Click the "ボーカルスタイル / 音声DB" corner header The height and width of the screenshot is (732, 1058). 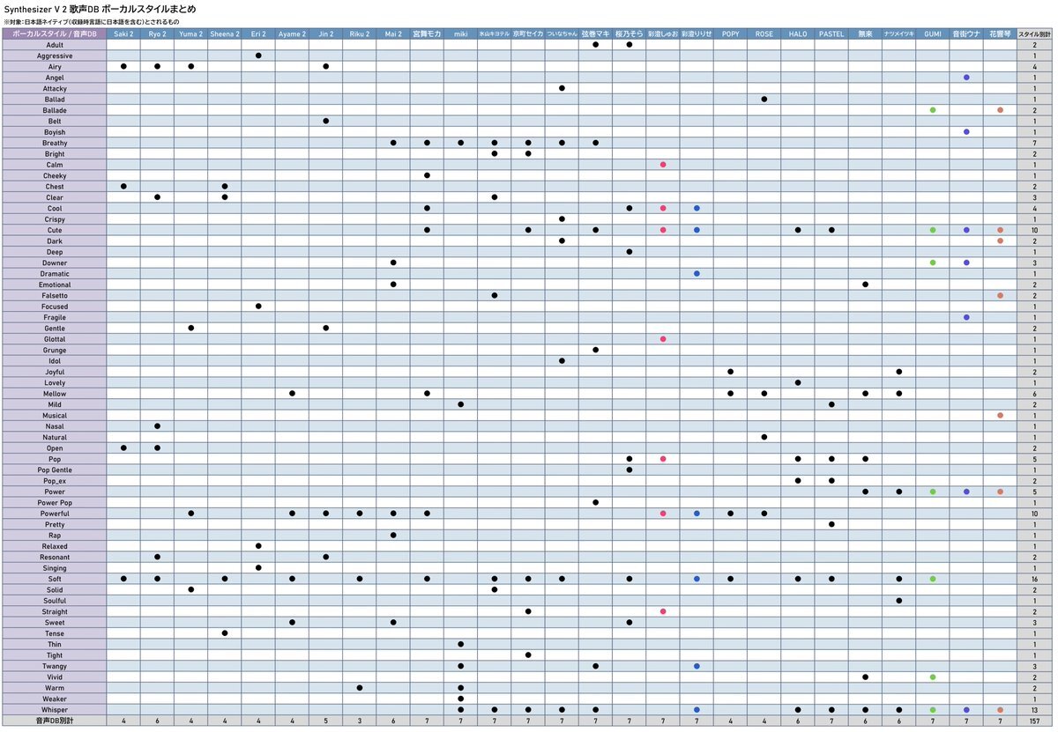click(x=55, y=33)
